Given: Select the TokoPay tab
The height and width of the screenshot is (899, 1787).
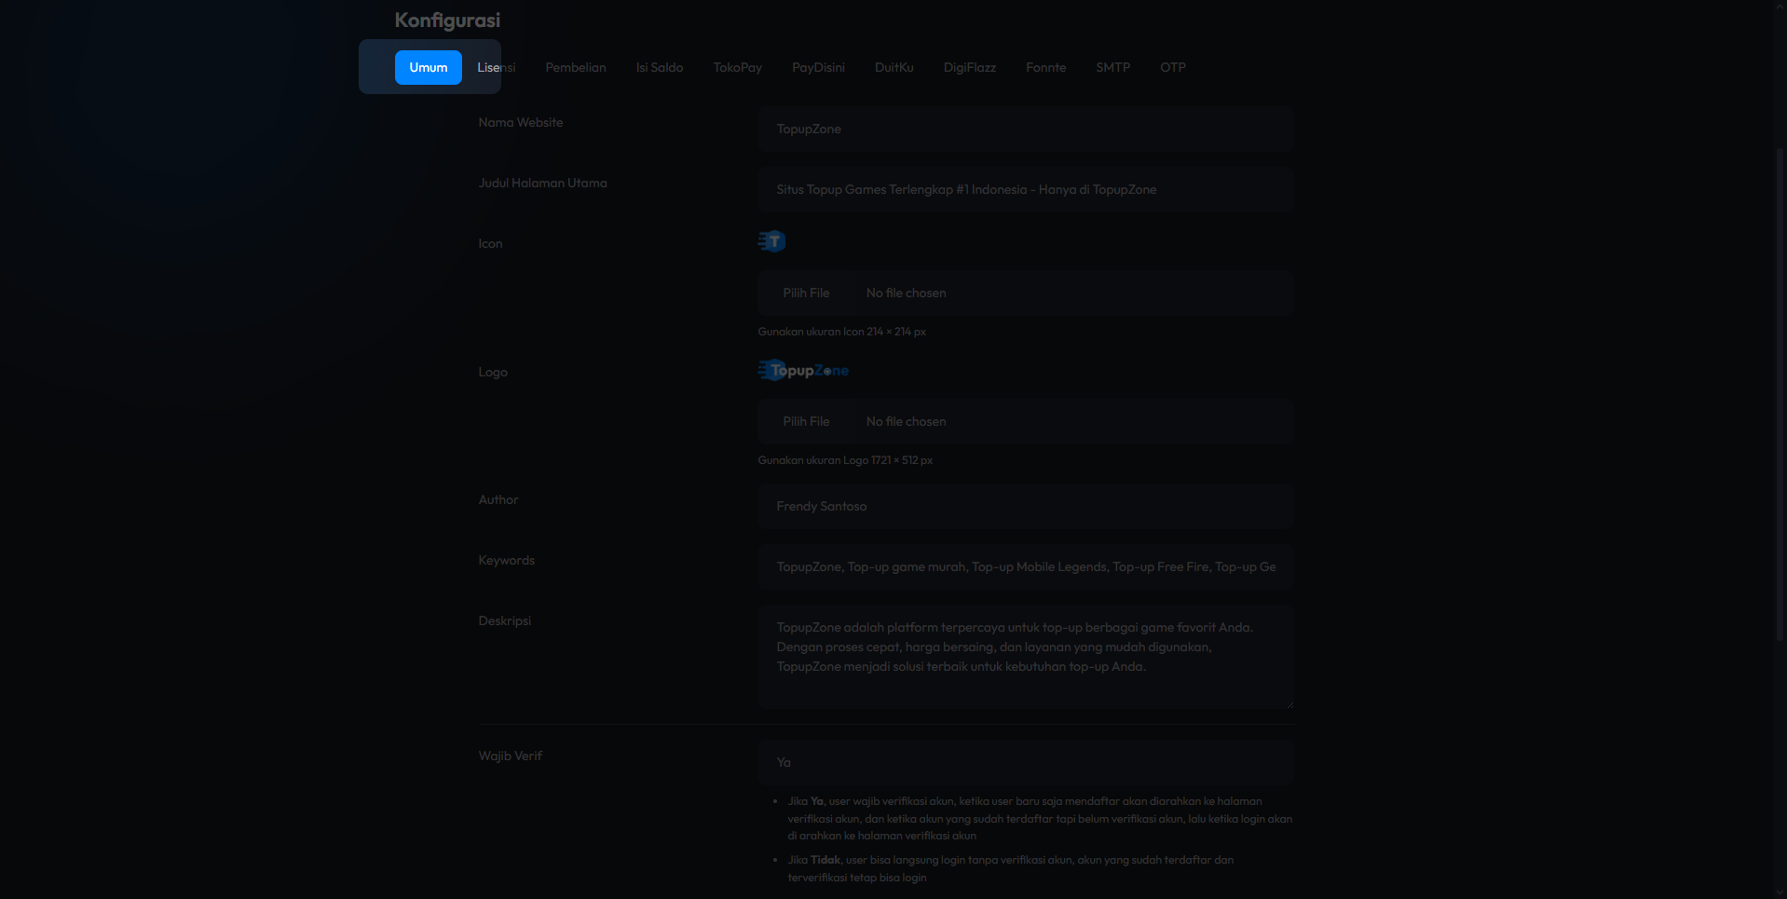Looking at the screenshot, I should click(737, 67).
